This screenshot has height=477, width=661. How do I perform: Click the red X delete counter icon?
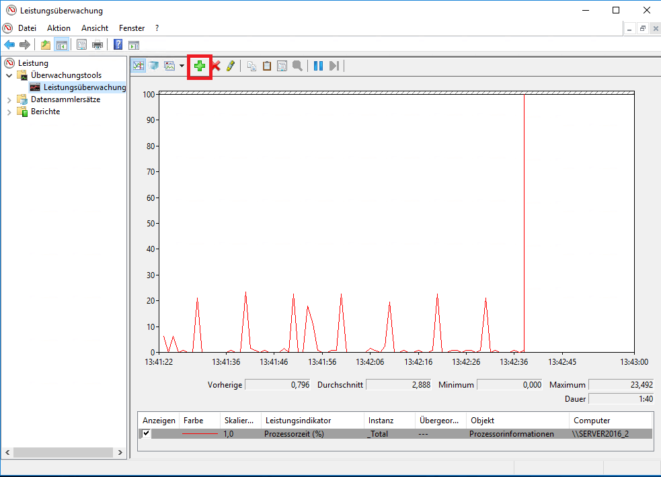click(x=216, y=66)
